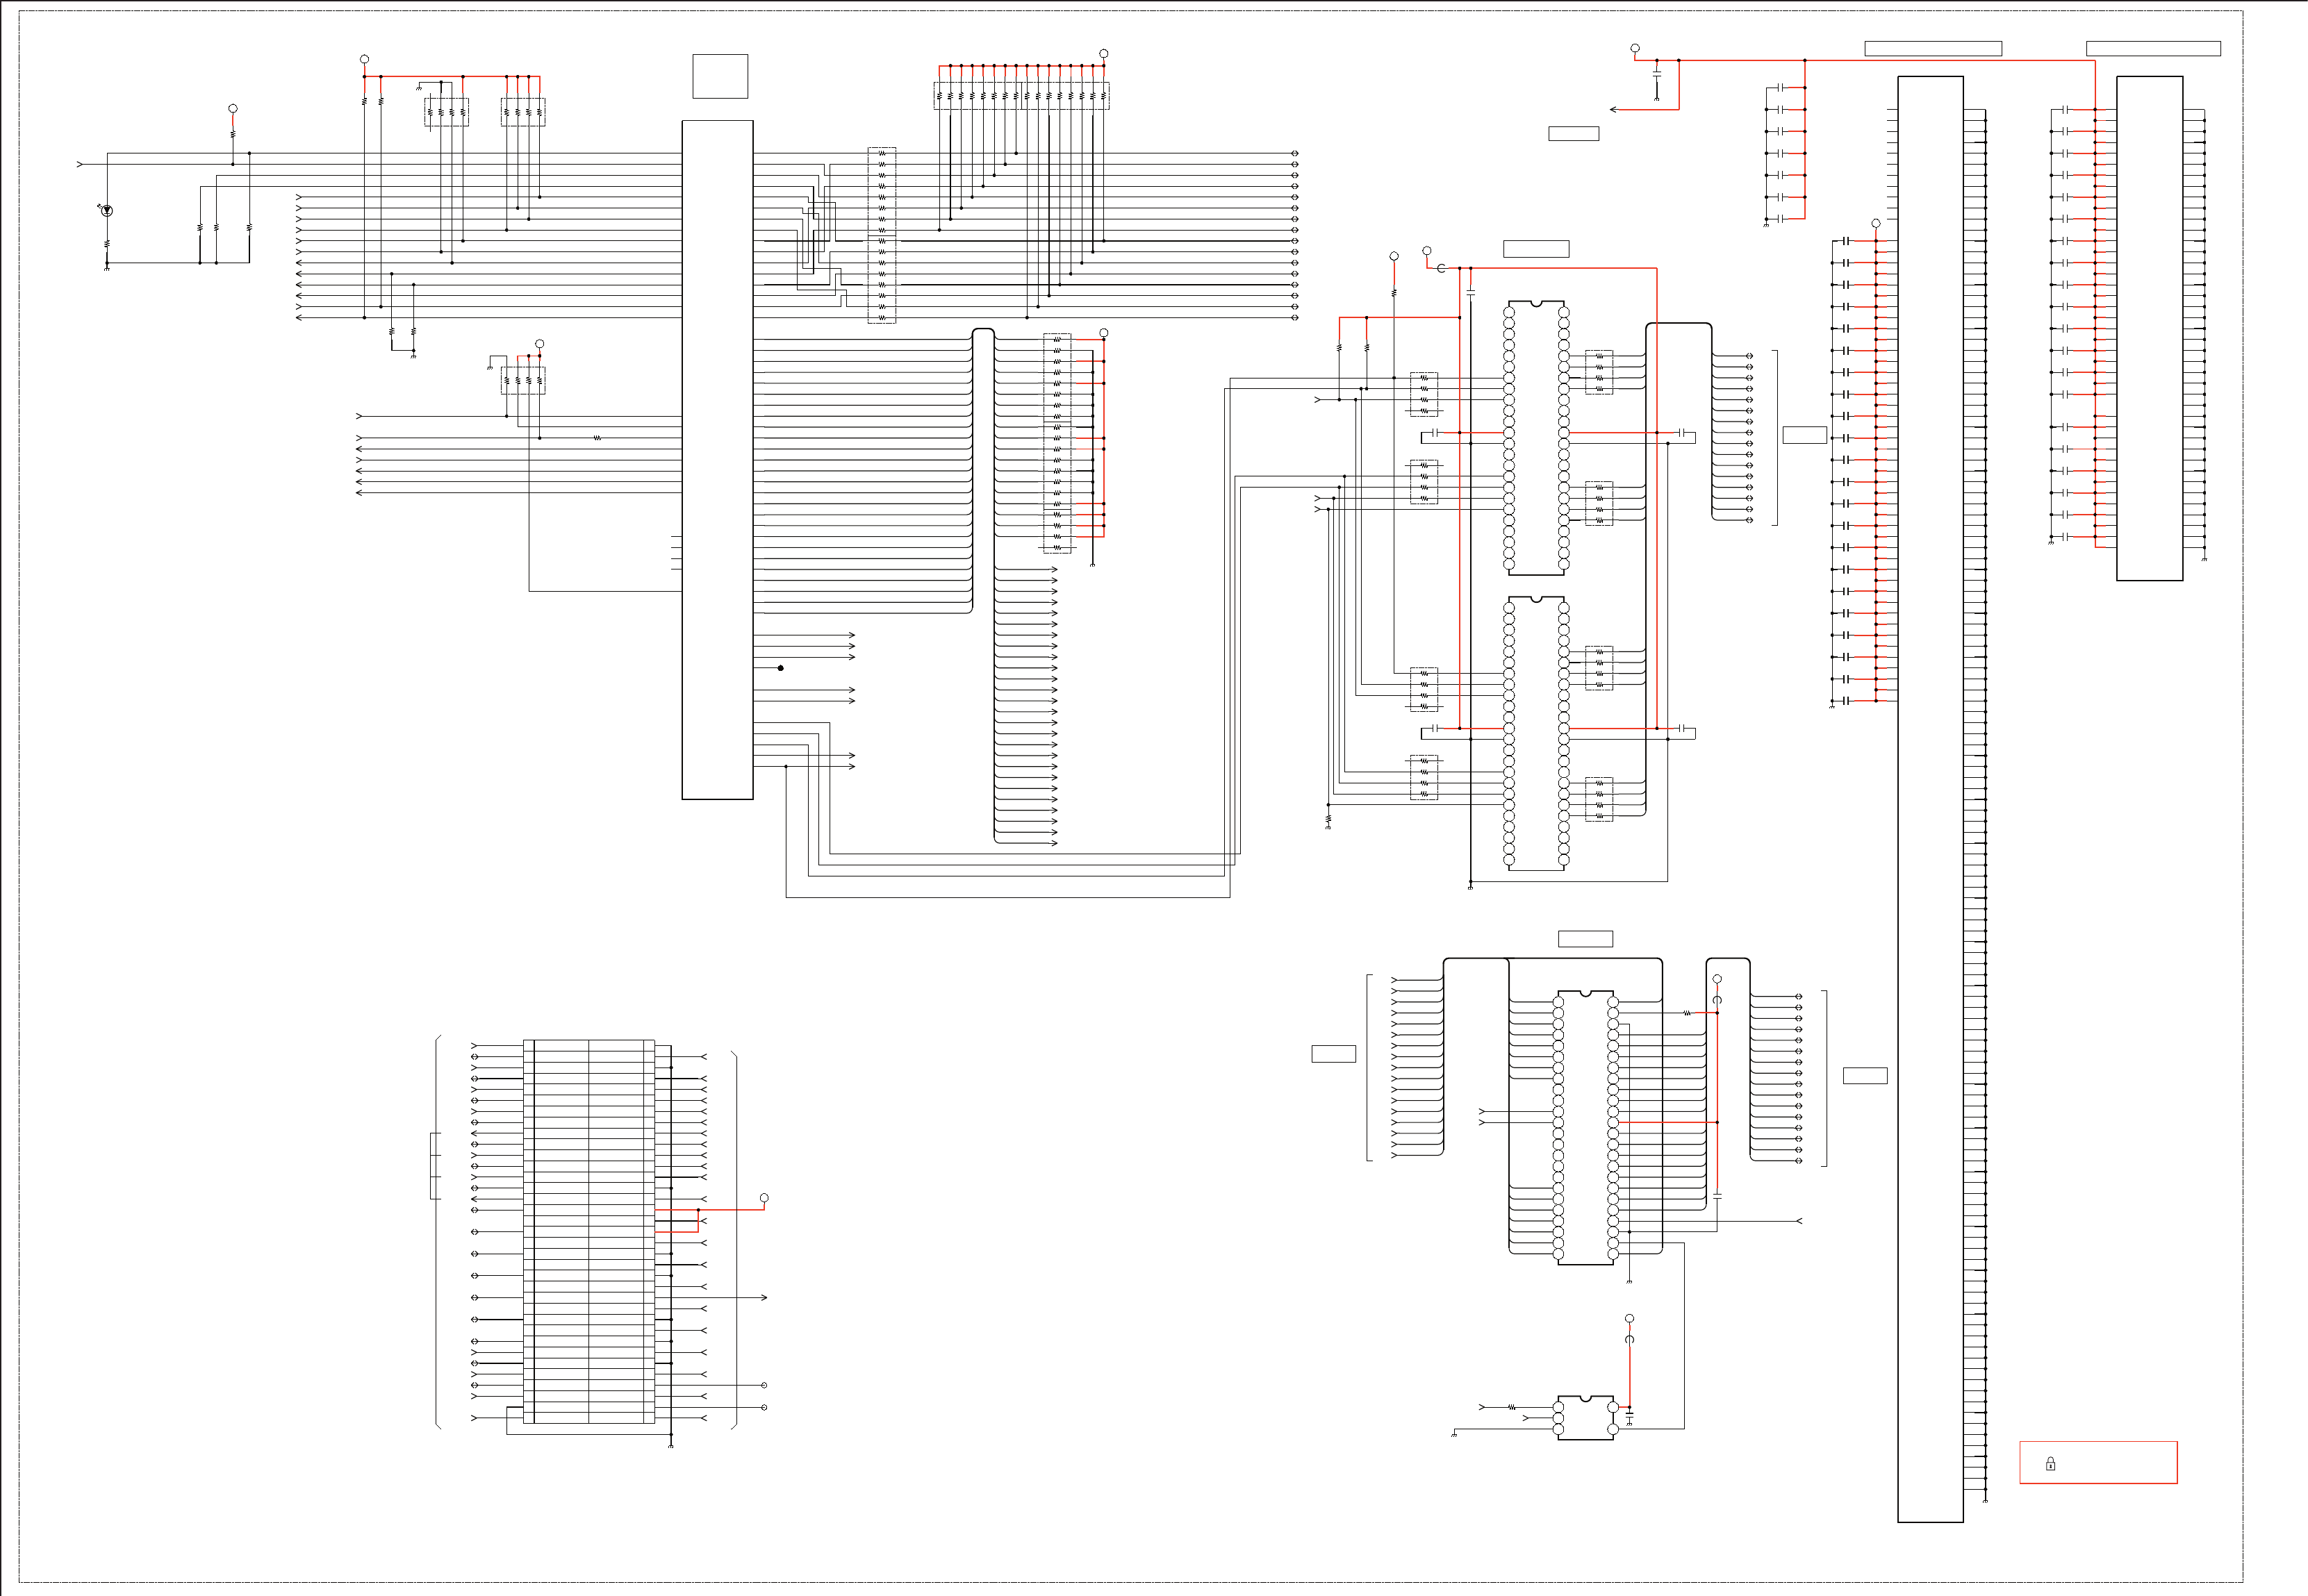
Task: Click the lower DIP chip in center-right pair
Action: coord(1535,734)
